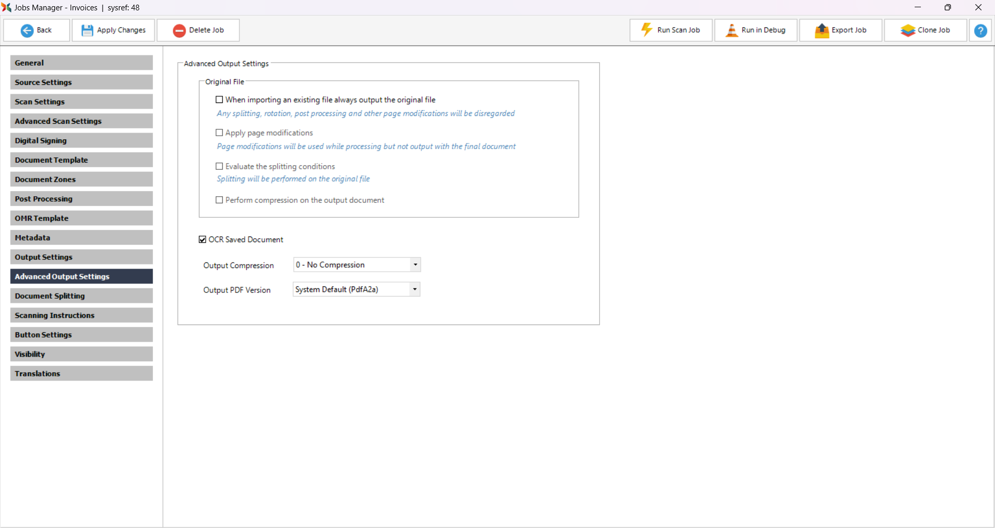The height and width of the screenshot is (528, 995).
Task: Tick the Perform compression on output checkbox
Action: (219, 200)
